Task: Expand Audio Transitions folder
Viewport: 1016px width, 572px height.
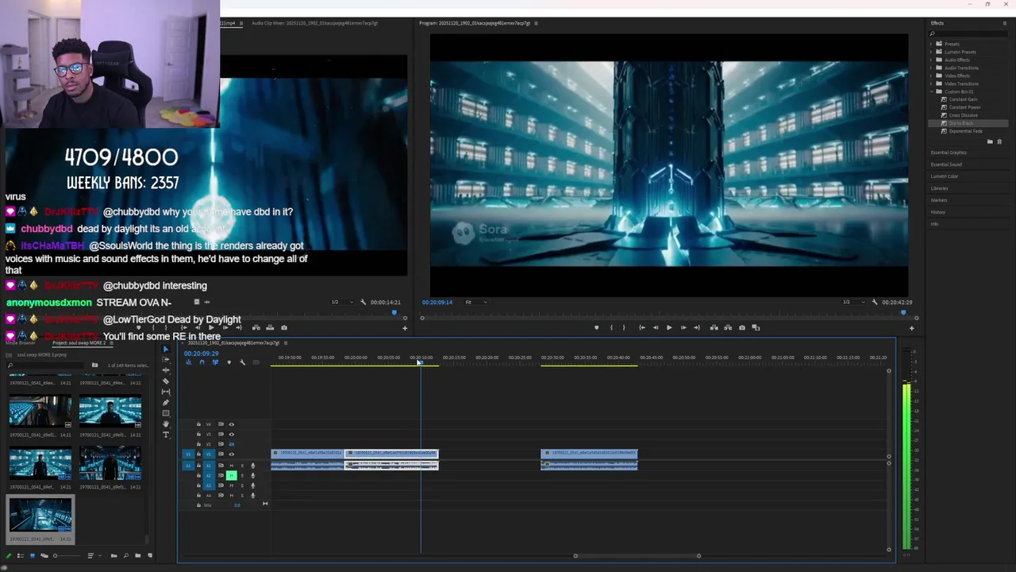Action: (931, 68)
